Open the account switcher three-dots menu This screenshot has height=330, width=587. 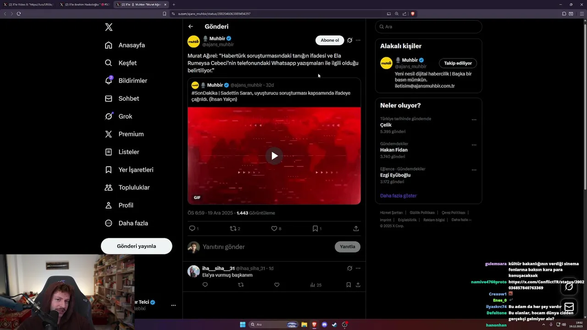(173, 305)
